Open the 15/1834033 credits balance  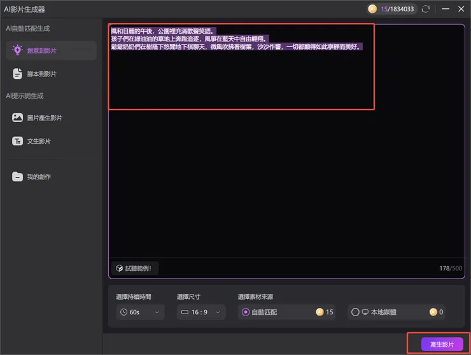(x=392, y=9)
